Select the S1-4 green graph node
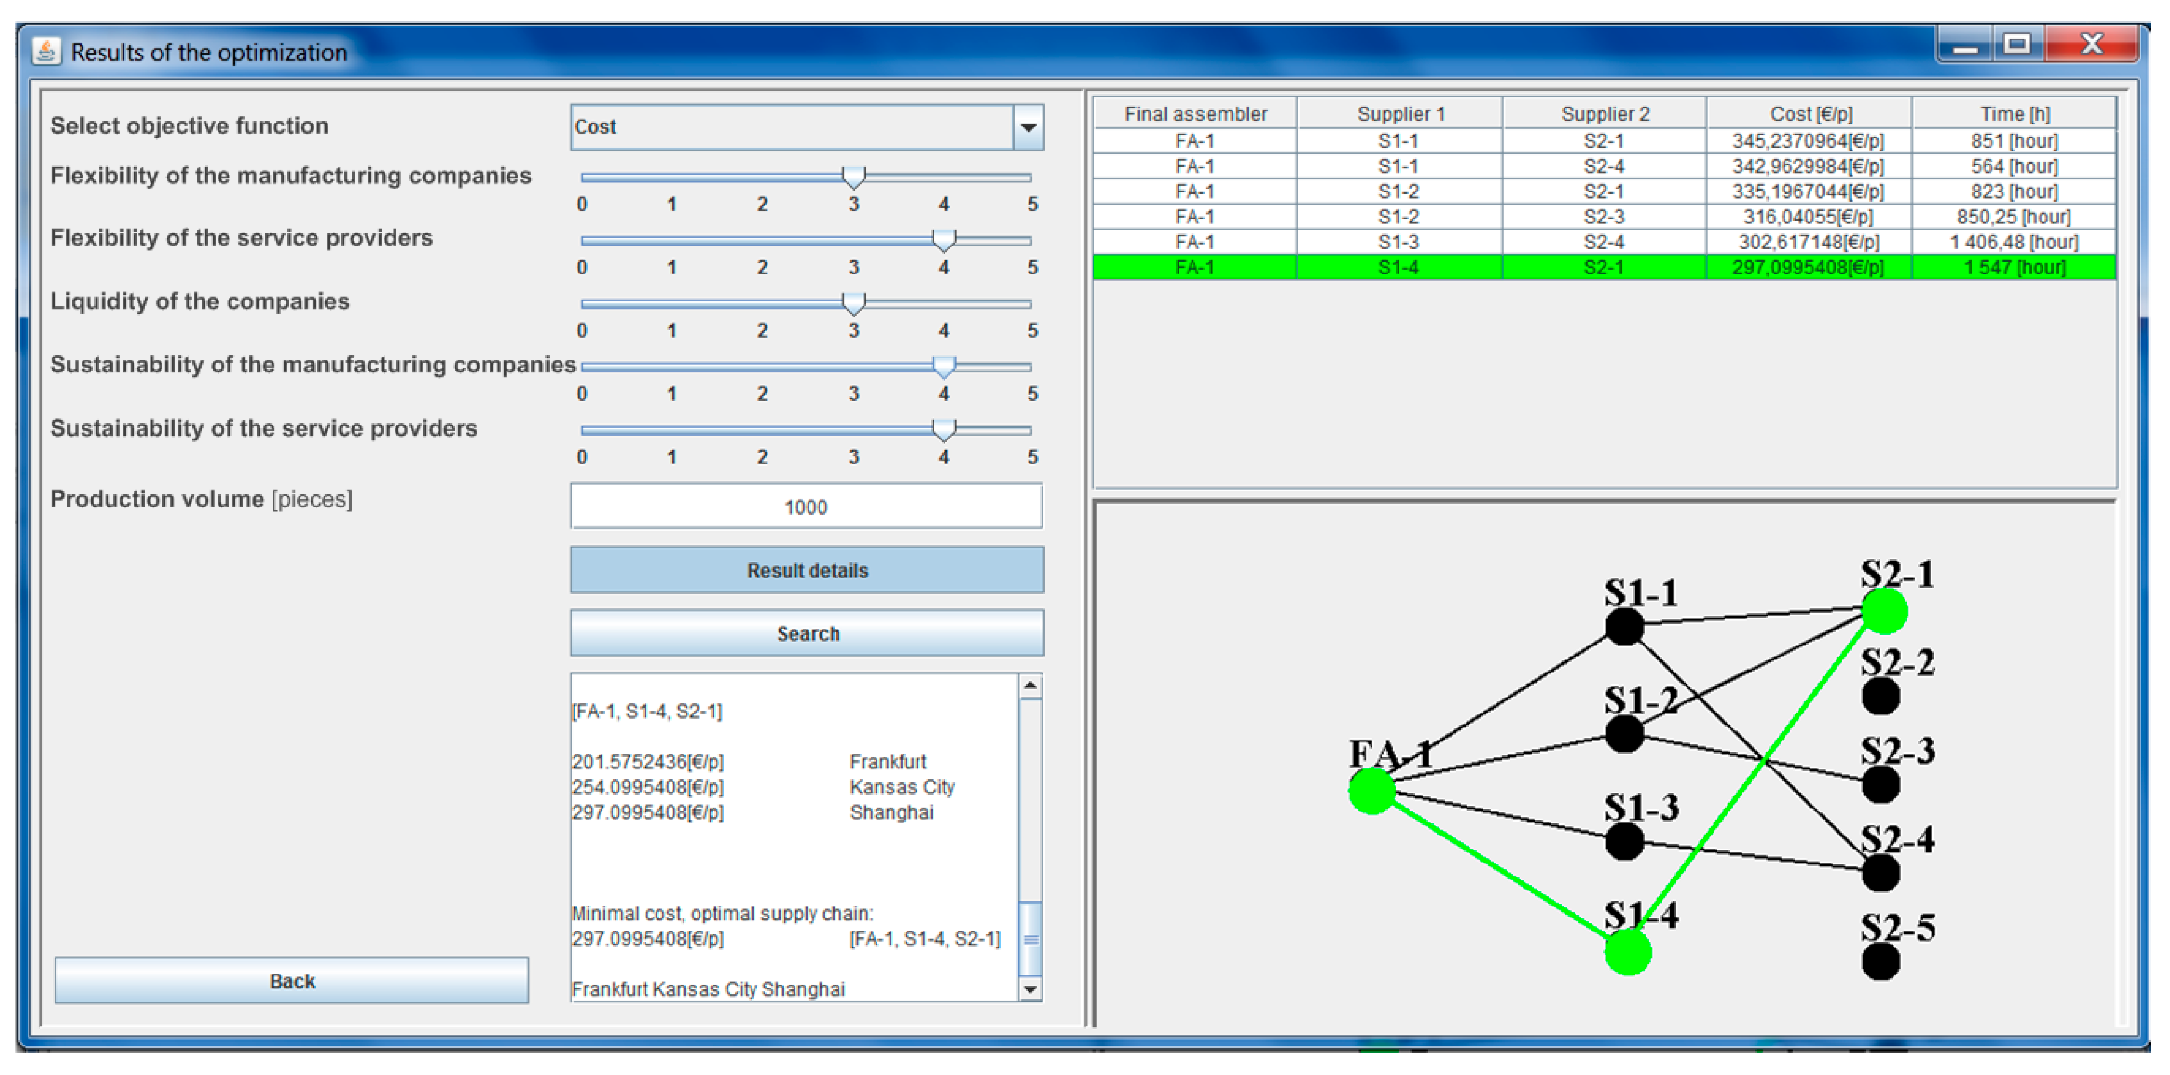Image resolution: width=2170 pixels, height=1075 pixels. click(1627, 952)
